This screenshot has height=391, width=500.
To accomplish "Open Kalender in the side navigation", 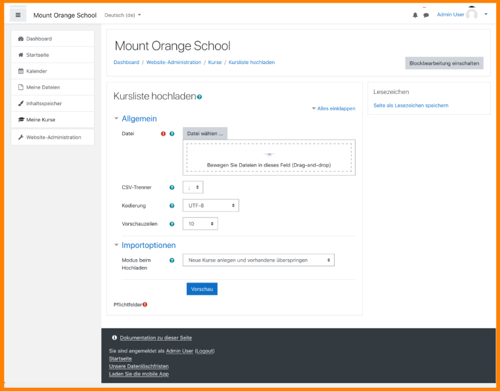I will tap(37, 71).
